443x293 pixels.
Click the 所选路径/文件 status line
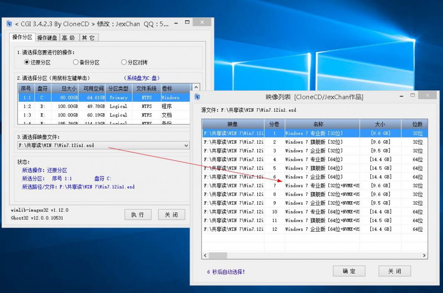pyautogui.click(x=78, y=187)
